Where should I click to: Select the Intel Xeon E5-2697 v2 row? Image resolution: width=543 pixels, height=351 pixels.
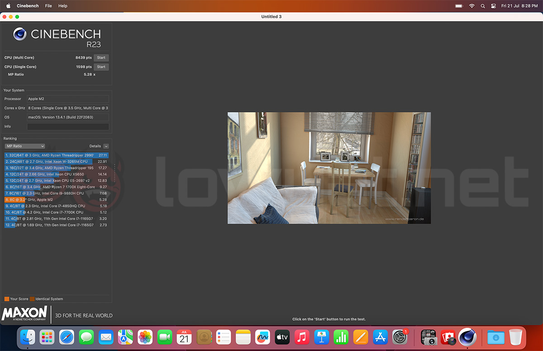click(x=57, y=181)
